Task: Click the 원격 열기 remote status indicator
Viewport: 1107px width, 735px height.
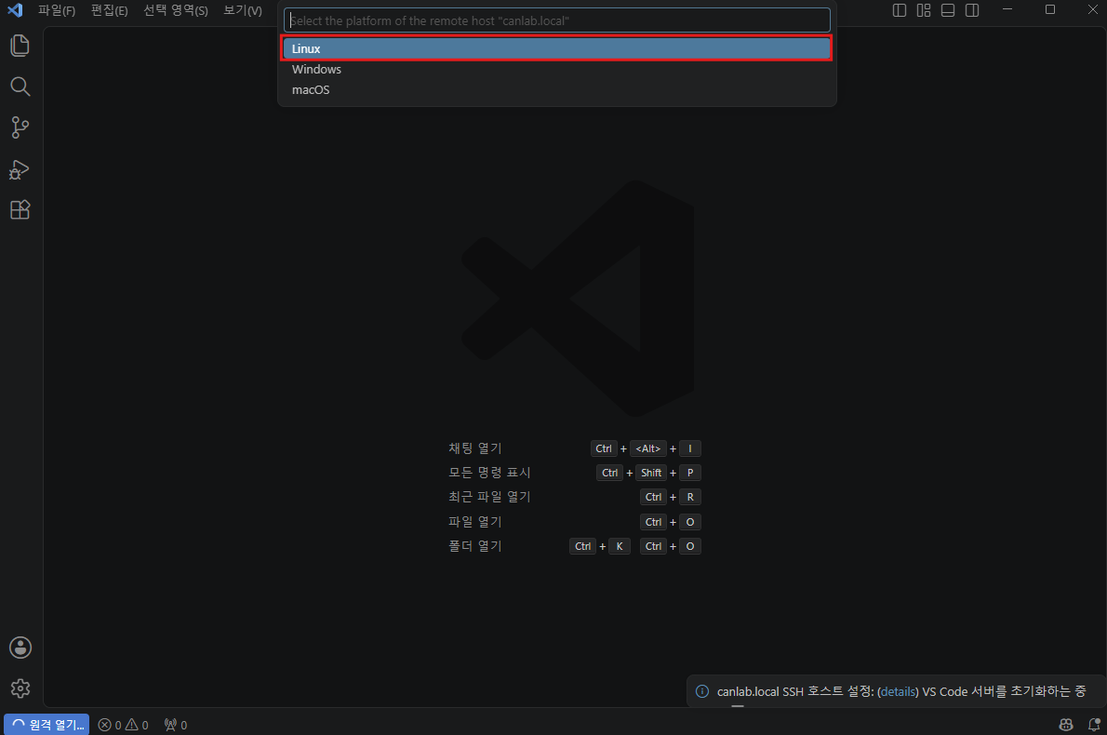Action: [47, 725]
